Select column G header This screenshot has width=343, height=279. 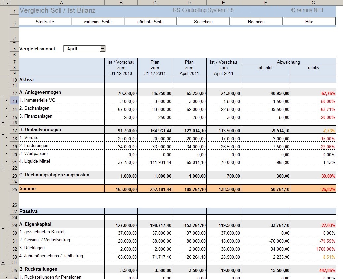[x=313, y=3]
